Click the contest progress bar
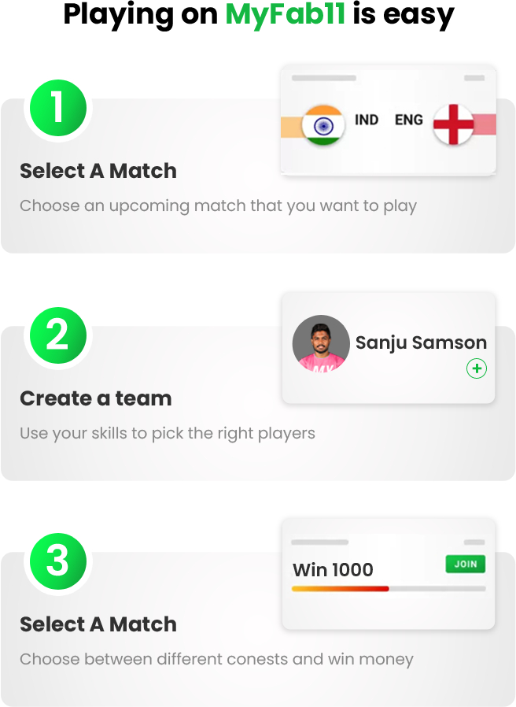Image resolution: width=516 pixels, height=707 pixels. tap(389, 588)
